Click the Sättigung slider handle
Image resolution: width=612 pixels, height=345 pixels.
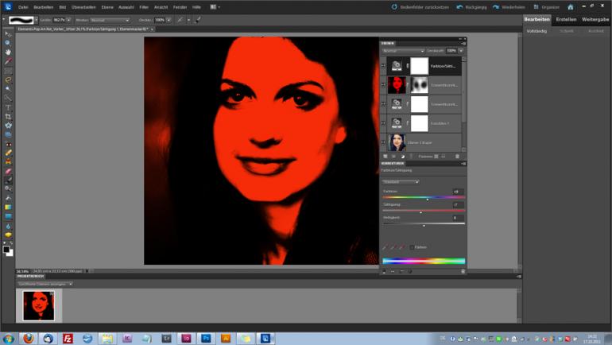[420, 212]
